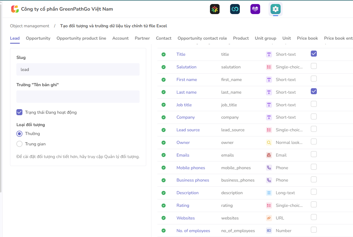Click the Short-text icon in First name row

[x=269, y=80]
